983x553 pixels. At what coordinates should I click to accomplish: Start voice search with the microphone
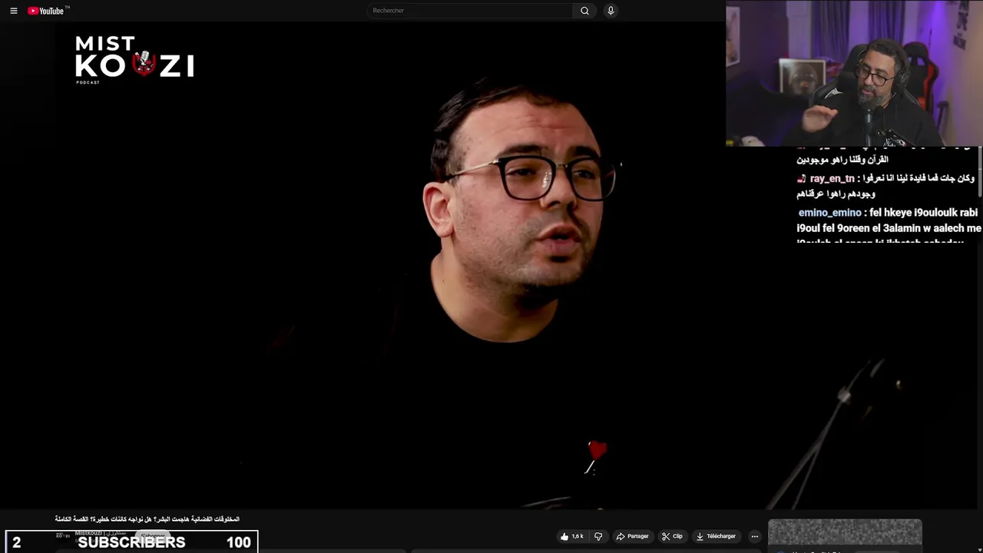coord(611,11)
